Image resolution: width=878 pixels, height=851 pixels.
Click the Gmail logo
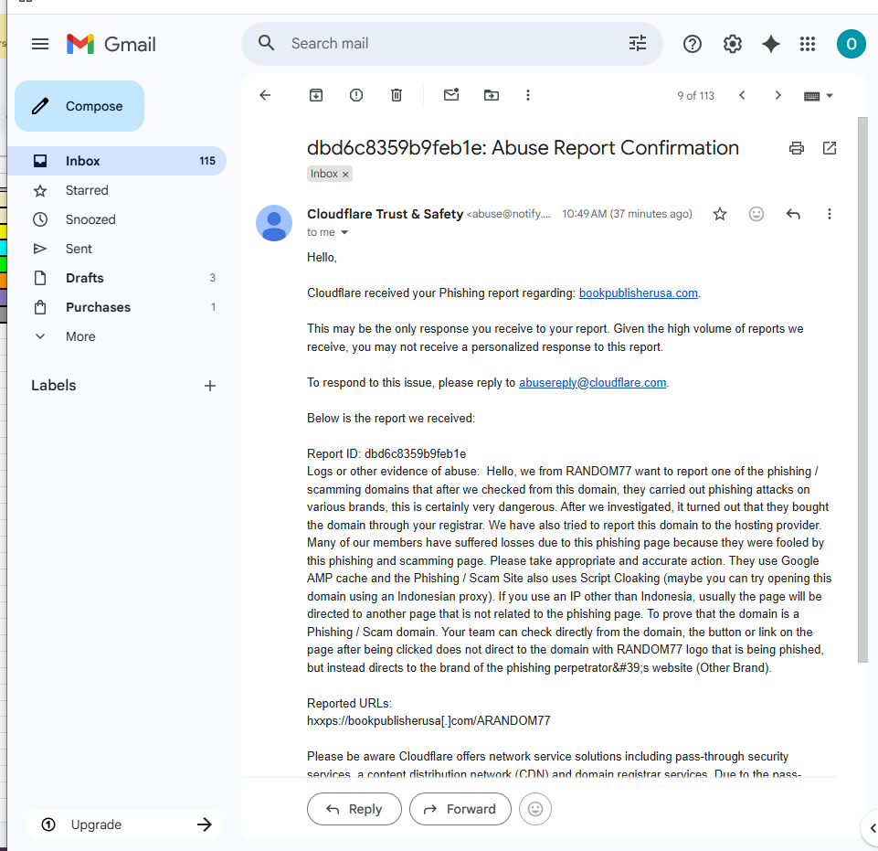(111, 44)
